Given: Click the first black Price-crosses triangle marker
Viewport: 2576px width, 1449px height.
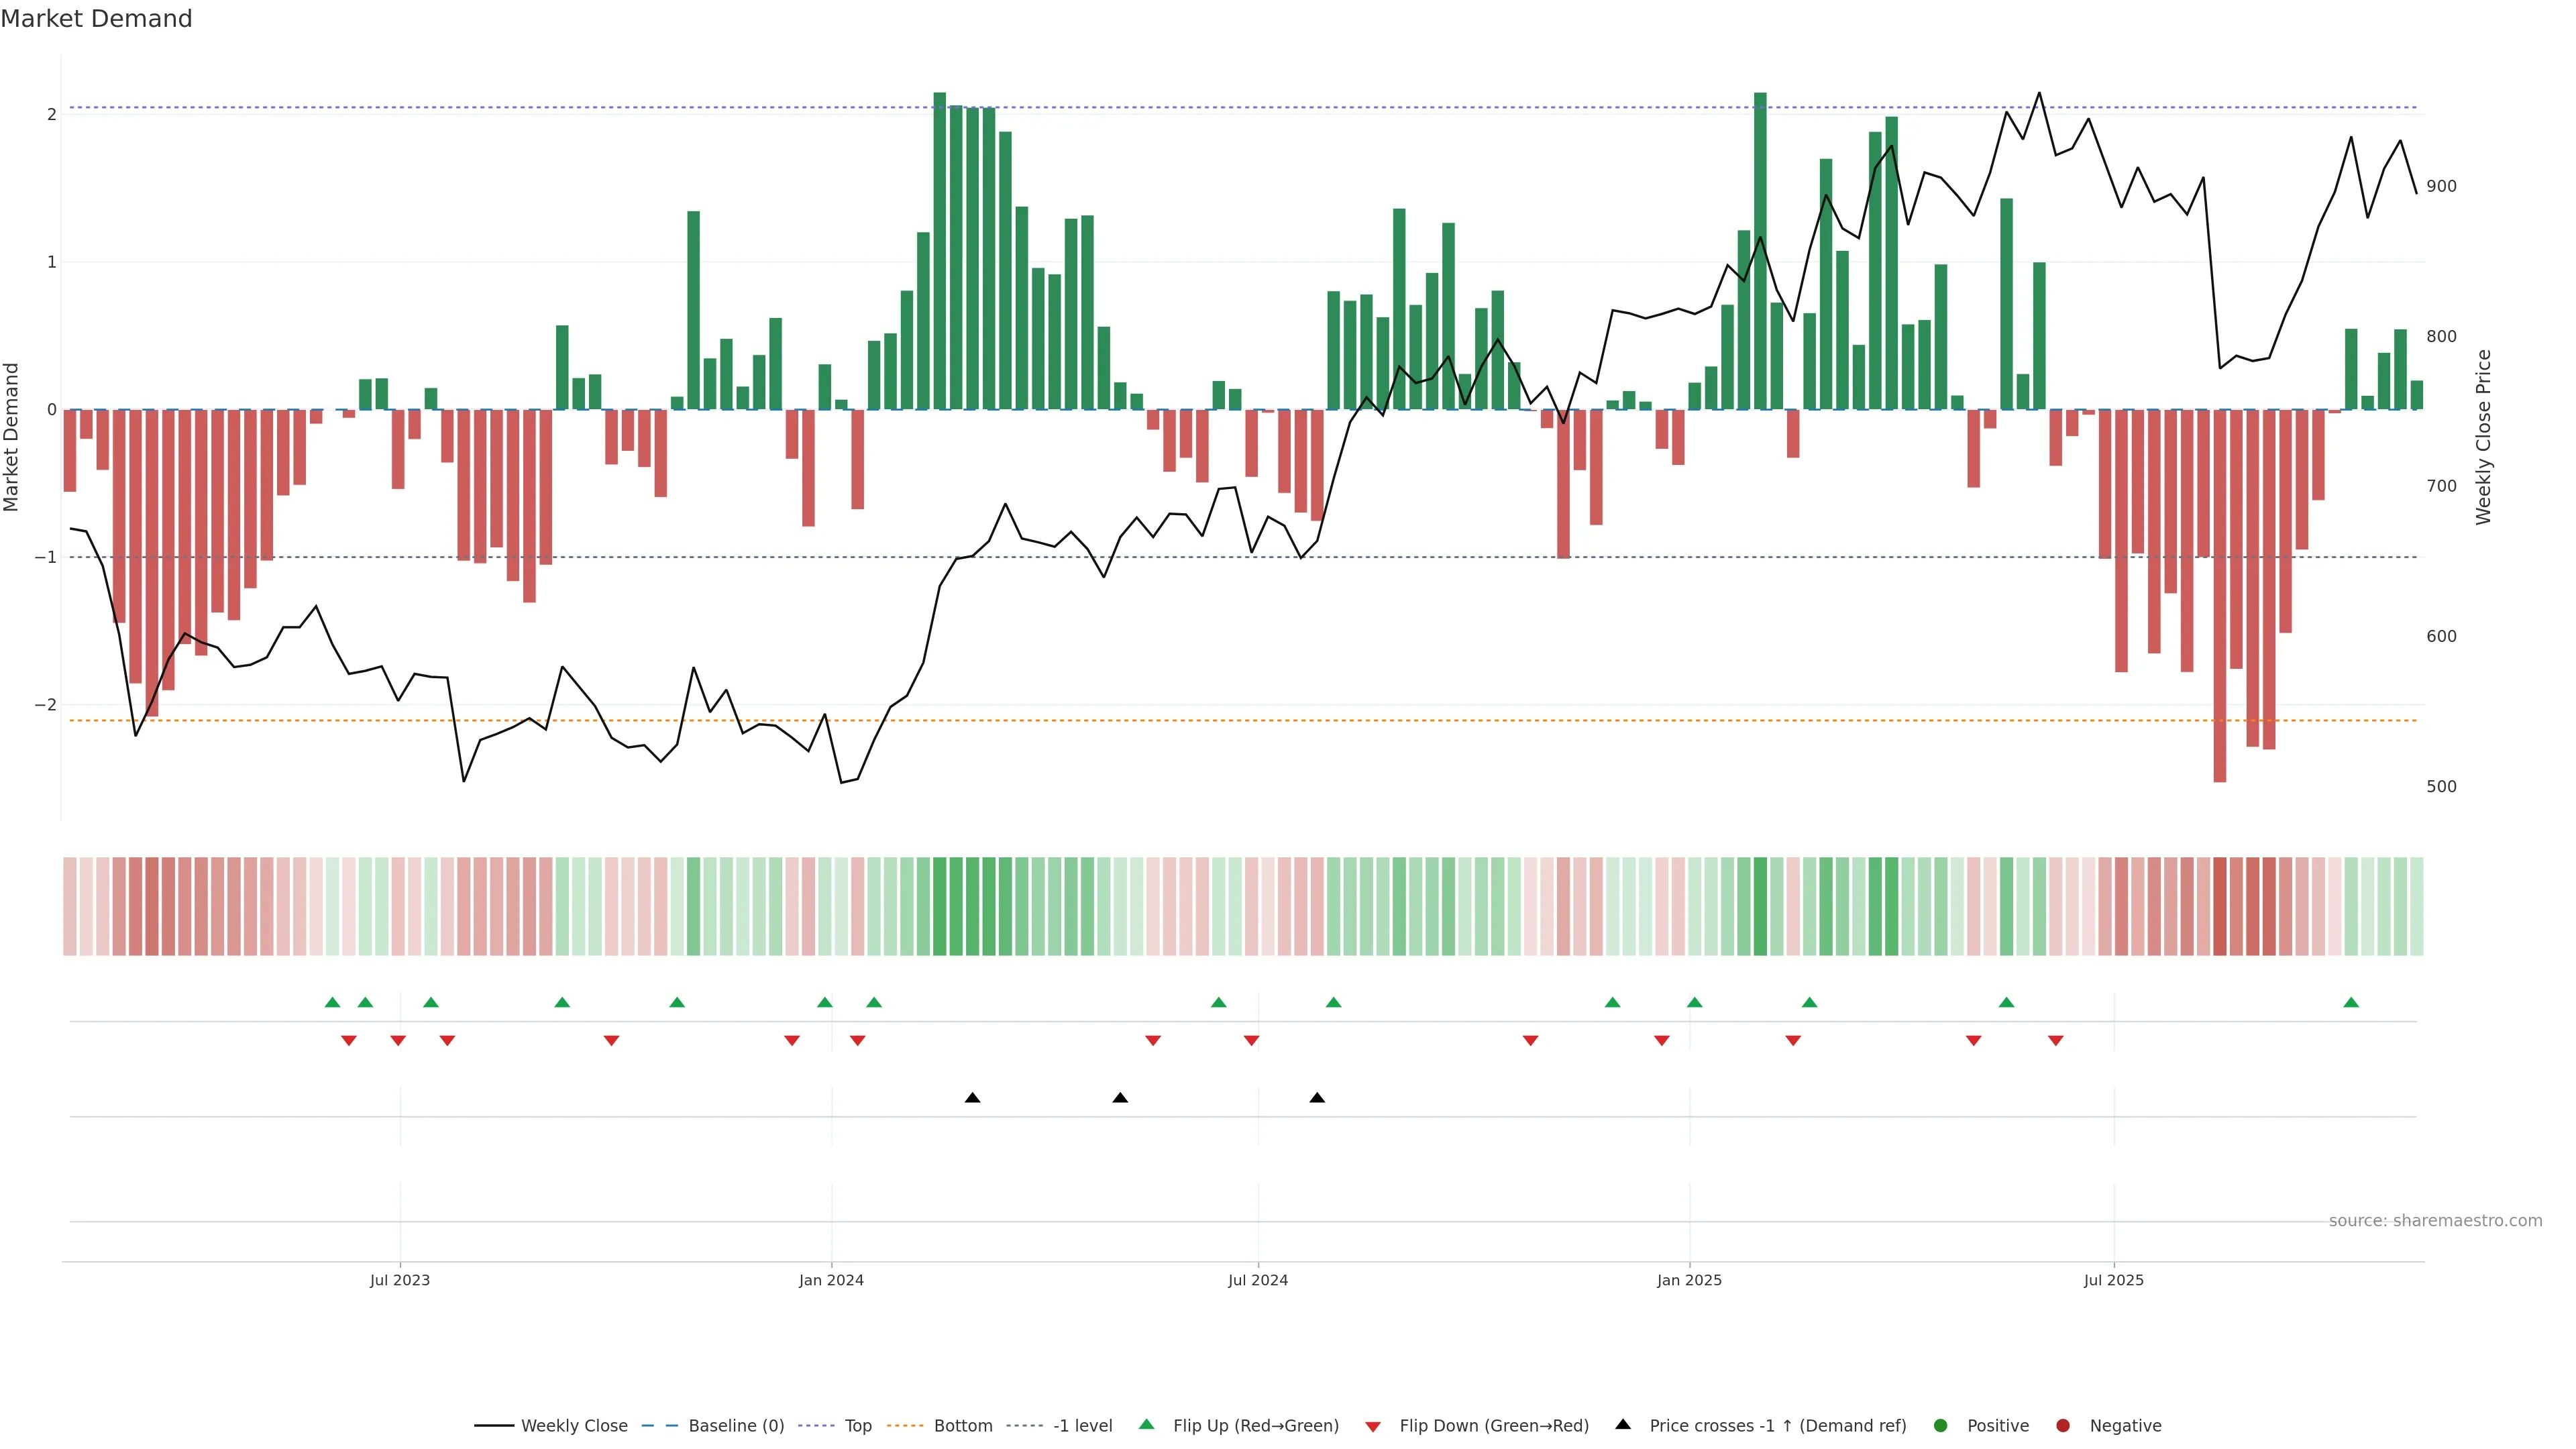Looking at the screenshot, I should click(x=972, y=1097).
